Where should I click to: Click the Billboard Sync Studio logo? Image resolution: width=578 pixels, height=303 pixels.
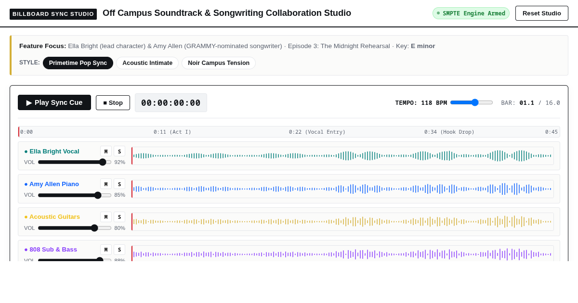tap(53, 14)
